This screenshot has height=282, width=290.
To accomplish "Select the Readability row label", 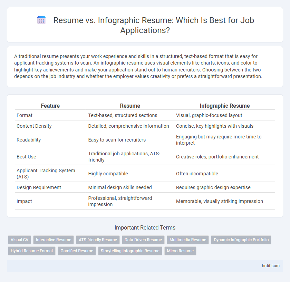I will (x=29, y=140).
